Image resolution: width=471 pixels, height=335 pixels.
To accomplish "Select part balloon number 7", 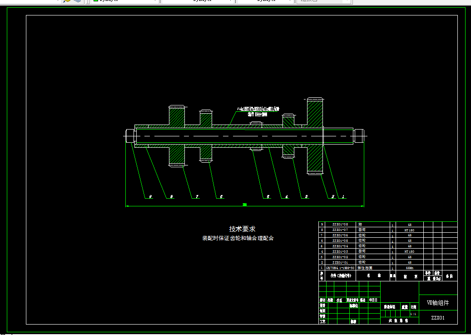I will coord(197,197).
